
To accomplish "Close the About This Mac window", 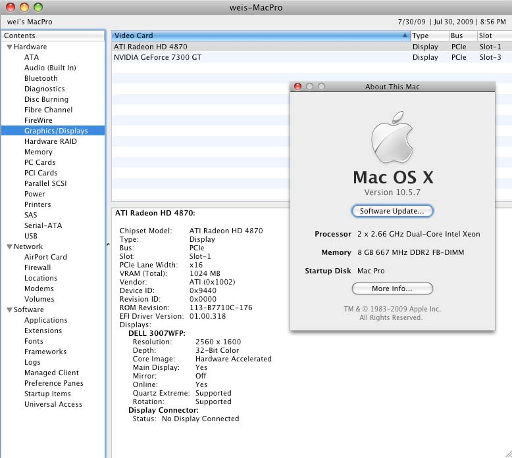I will (x=297, y=87).
